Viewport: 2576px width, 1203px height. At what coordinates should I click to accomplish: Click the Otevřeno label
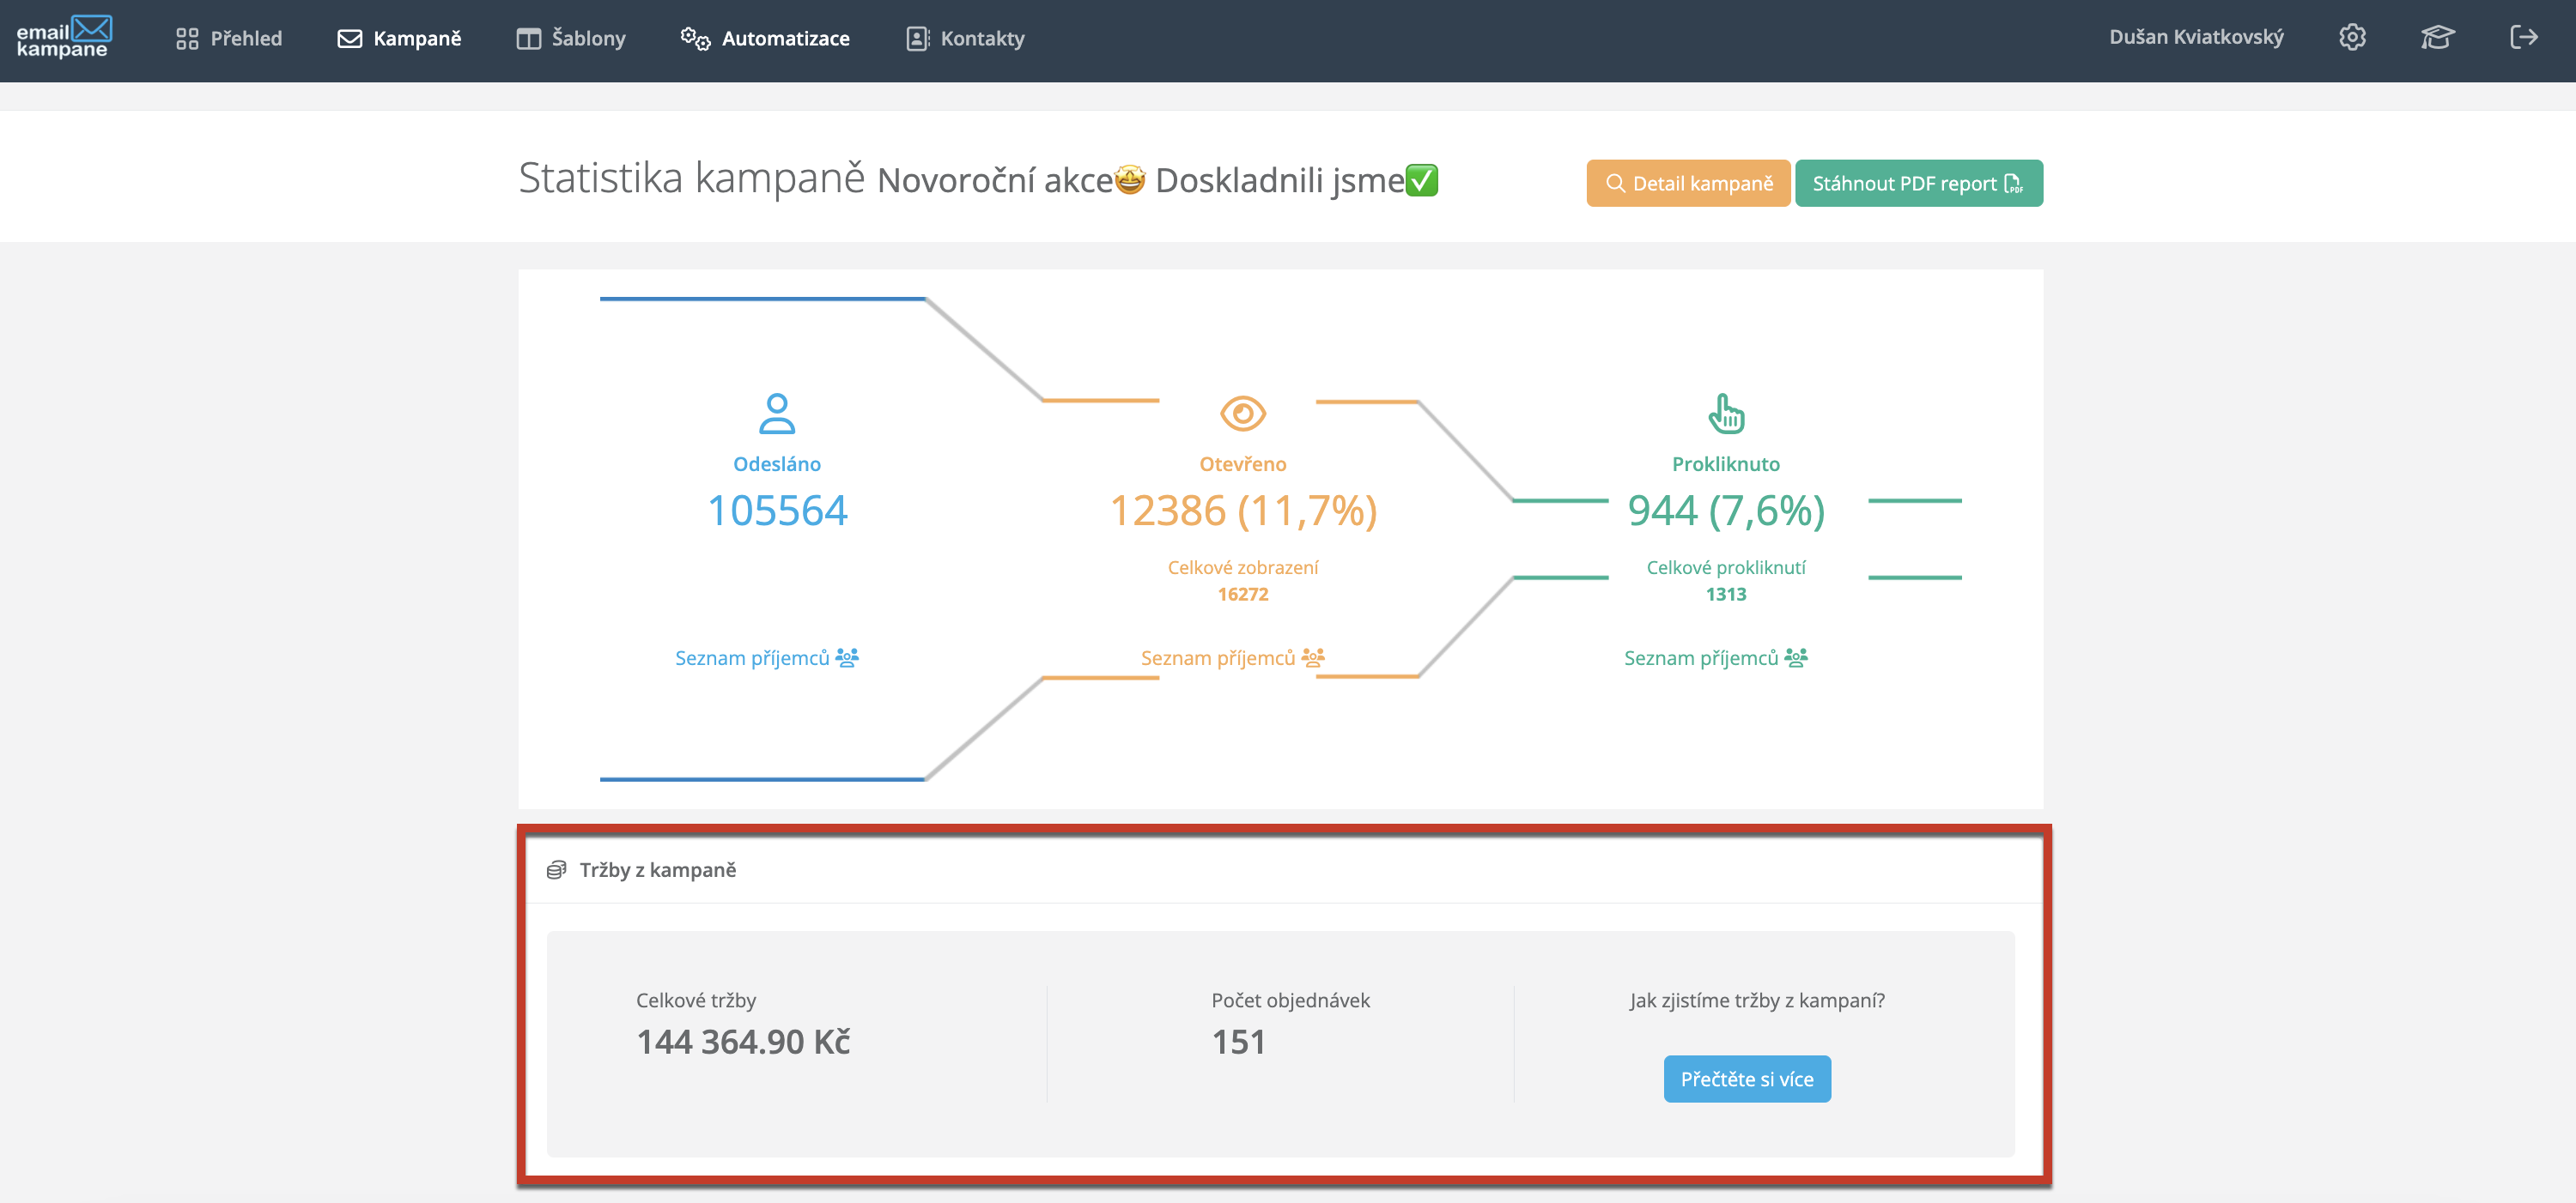coord(1243,463)
